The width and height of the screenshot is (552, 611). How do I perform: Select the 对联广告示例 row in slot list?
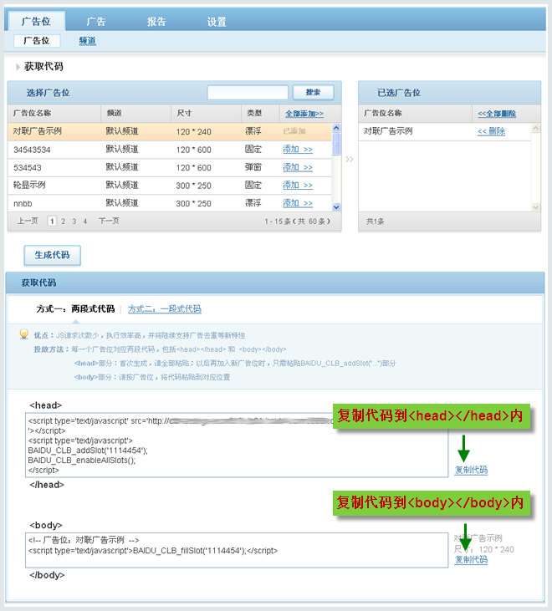tap(170, 131)
